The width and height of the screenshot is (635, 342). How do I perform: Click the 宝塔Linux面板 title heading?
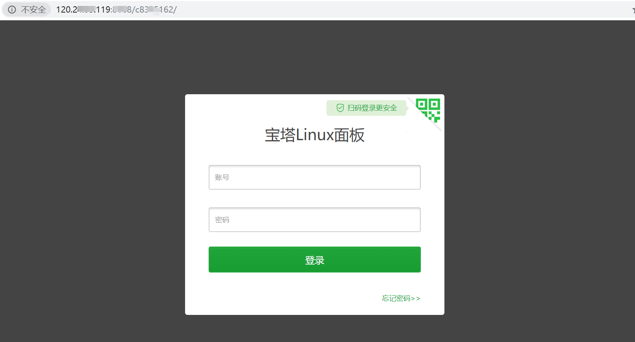[x=315, y=135]
